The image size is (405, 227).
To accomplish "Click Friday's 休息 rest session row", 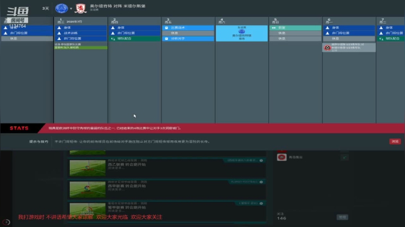I will tap(188, 33).
